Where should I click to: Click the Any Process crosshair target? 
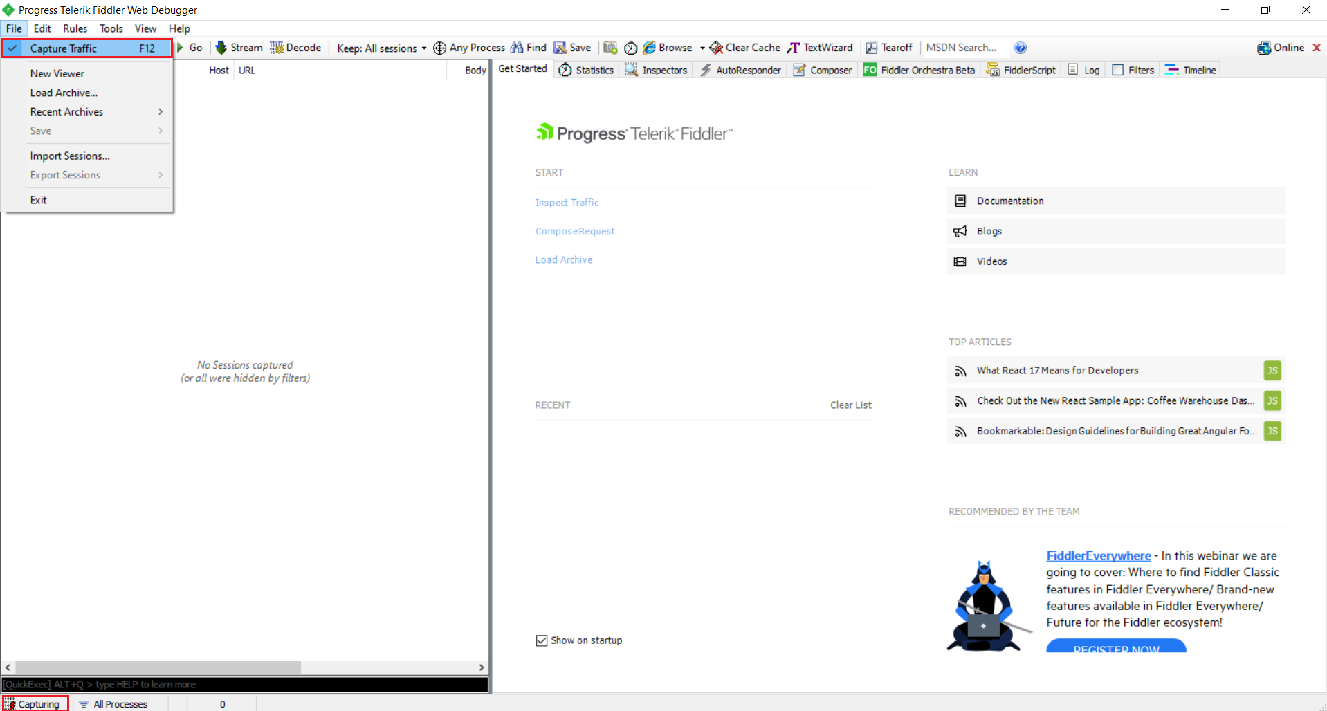(469, 48)
